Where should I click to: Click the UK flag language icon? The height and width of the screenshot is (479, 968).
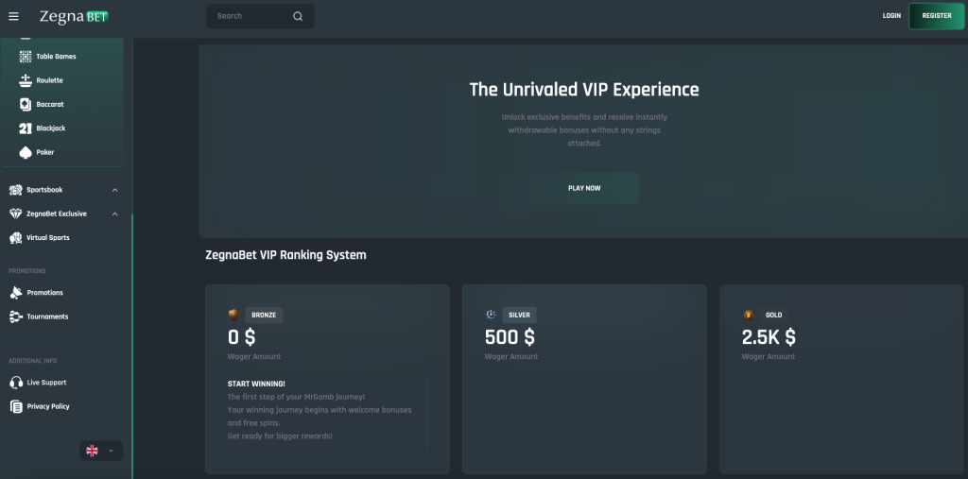click(92, 451)
